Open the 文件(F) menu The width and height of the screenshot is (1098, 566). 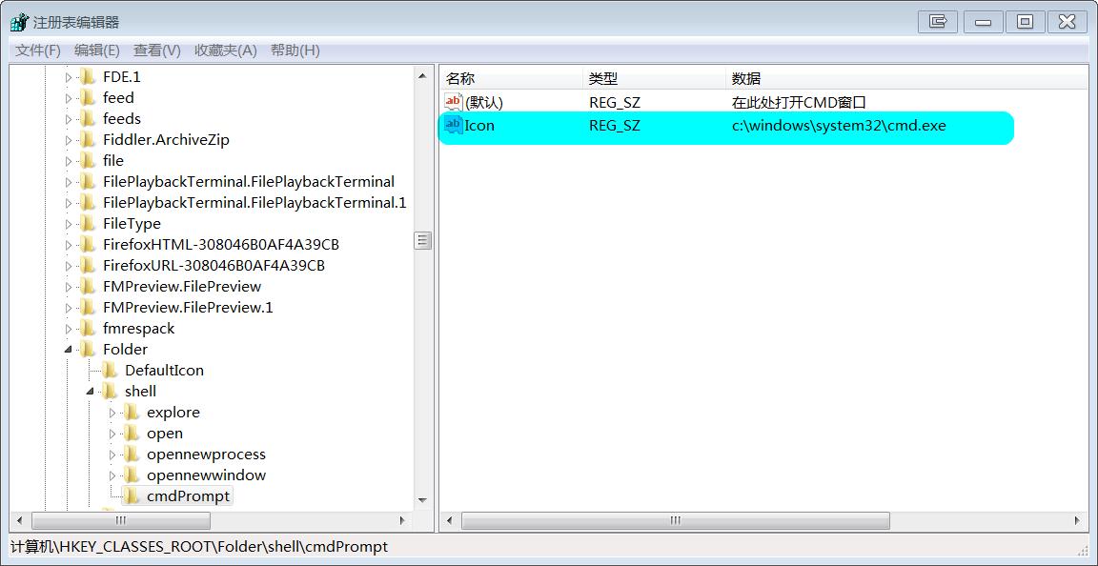(x=38, y=51)
